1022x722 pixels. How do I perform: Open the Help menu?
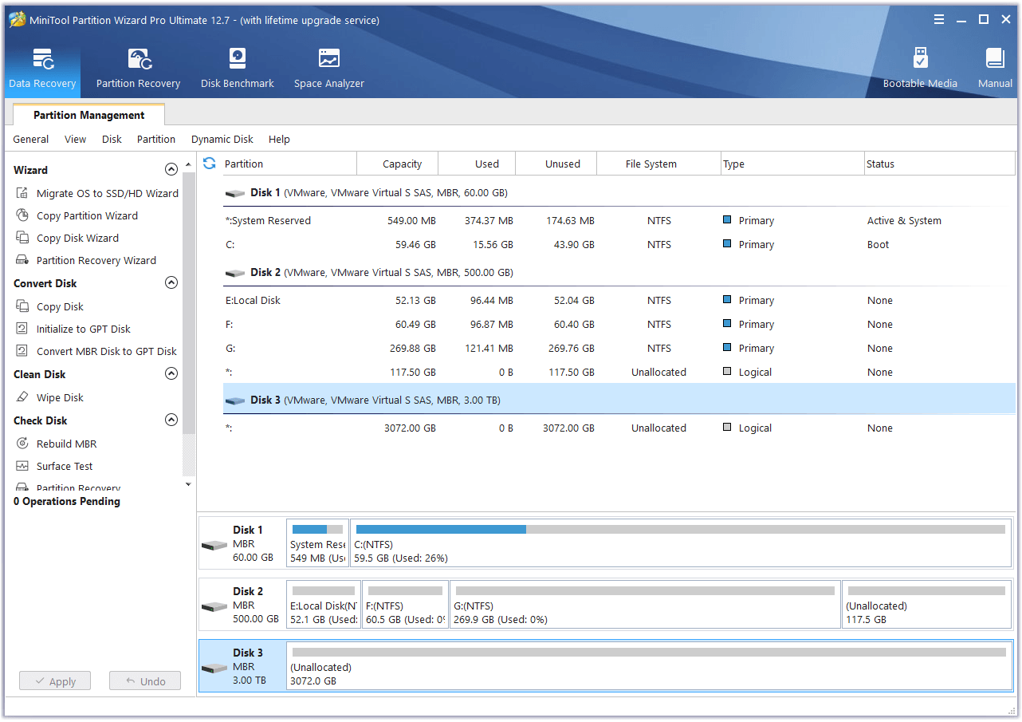coord(279,139)
